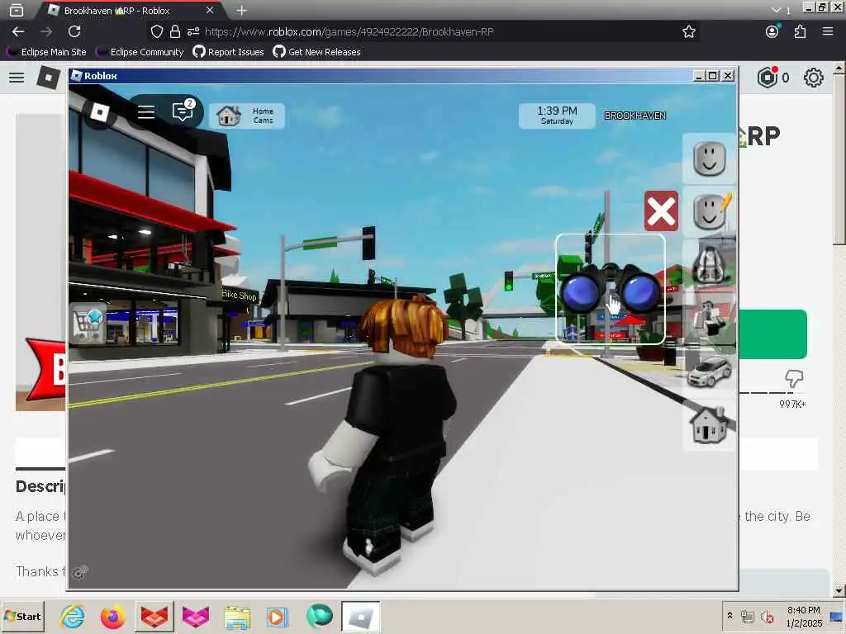
Task: Click the Home Cams button
Action: 246,116
